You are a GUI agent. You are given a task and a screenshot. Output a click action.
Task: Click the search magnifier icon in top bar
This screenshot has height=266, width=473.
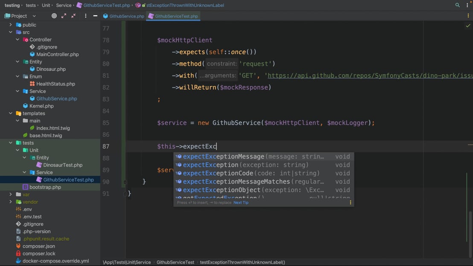(x=458, y=5)
